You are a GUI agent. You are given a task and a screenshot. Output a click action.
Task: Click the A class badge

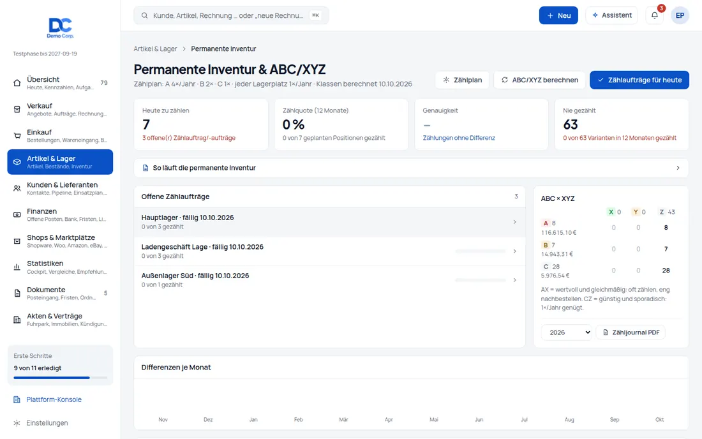tap(545, 223)
